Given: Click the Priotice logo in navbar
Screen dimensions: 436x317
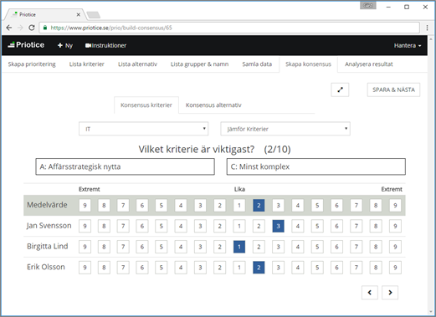Looking at the screenshot, I should coord(26,45).
